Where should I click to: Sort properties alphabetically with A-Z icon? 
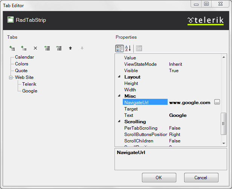[128, 48]
